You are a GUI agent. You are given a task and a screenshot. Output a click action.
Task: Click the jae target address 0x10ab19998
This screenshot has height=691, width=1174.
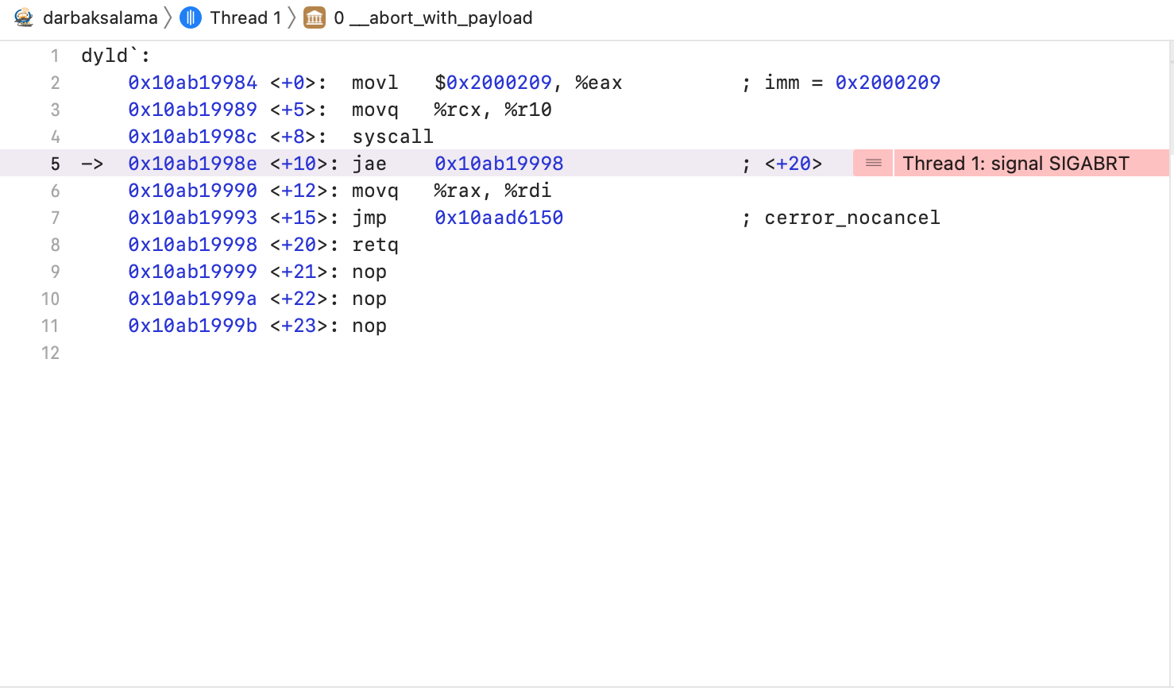tap(499, 164)
